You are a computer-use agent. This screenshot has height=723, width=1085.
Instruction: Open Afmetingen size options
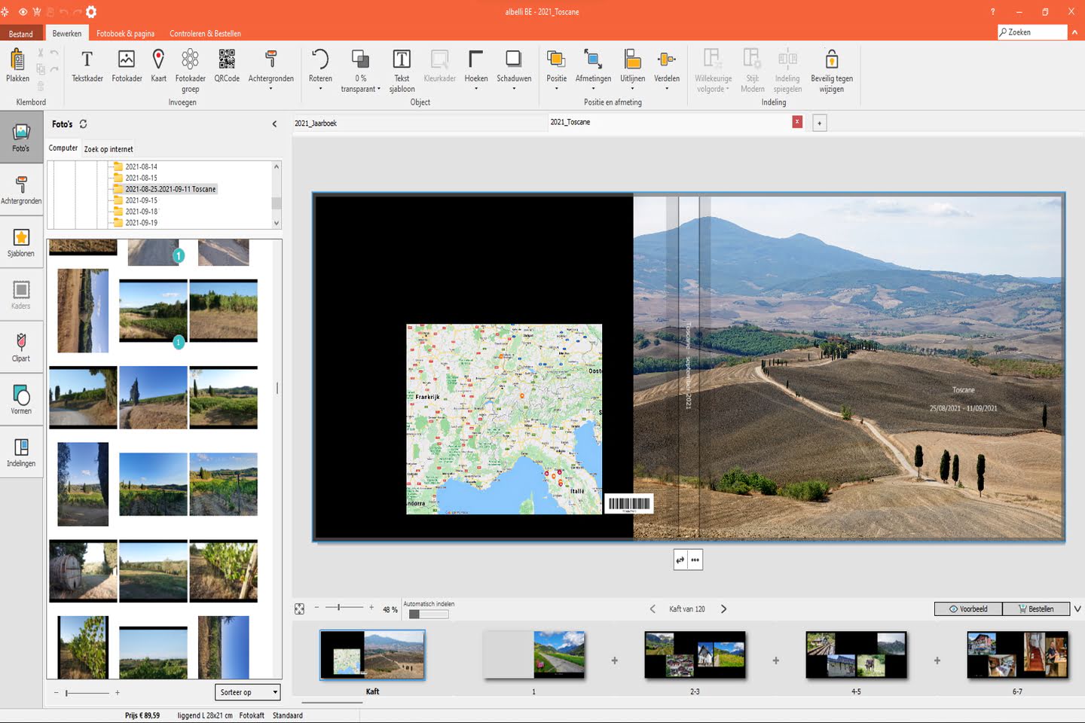[x=593, y=70]
